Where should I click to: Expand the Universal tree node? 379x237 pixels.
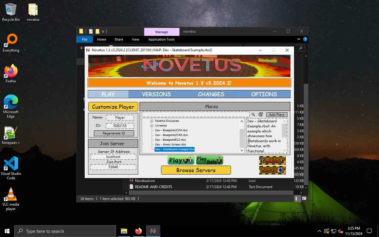click(152, 126)
